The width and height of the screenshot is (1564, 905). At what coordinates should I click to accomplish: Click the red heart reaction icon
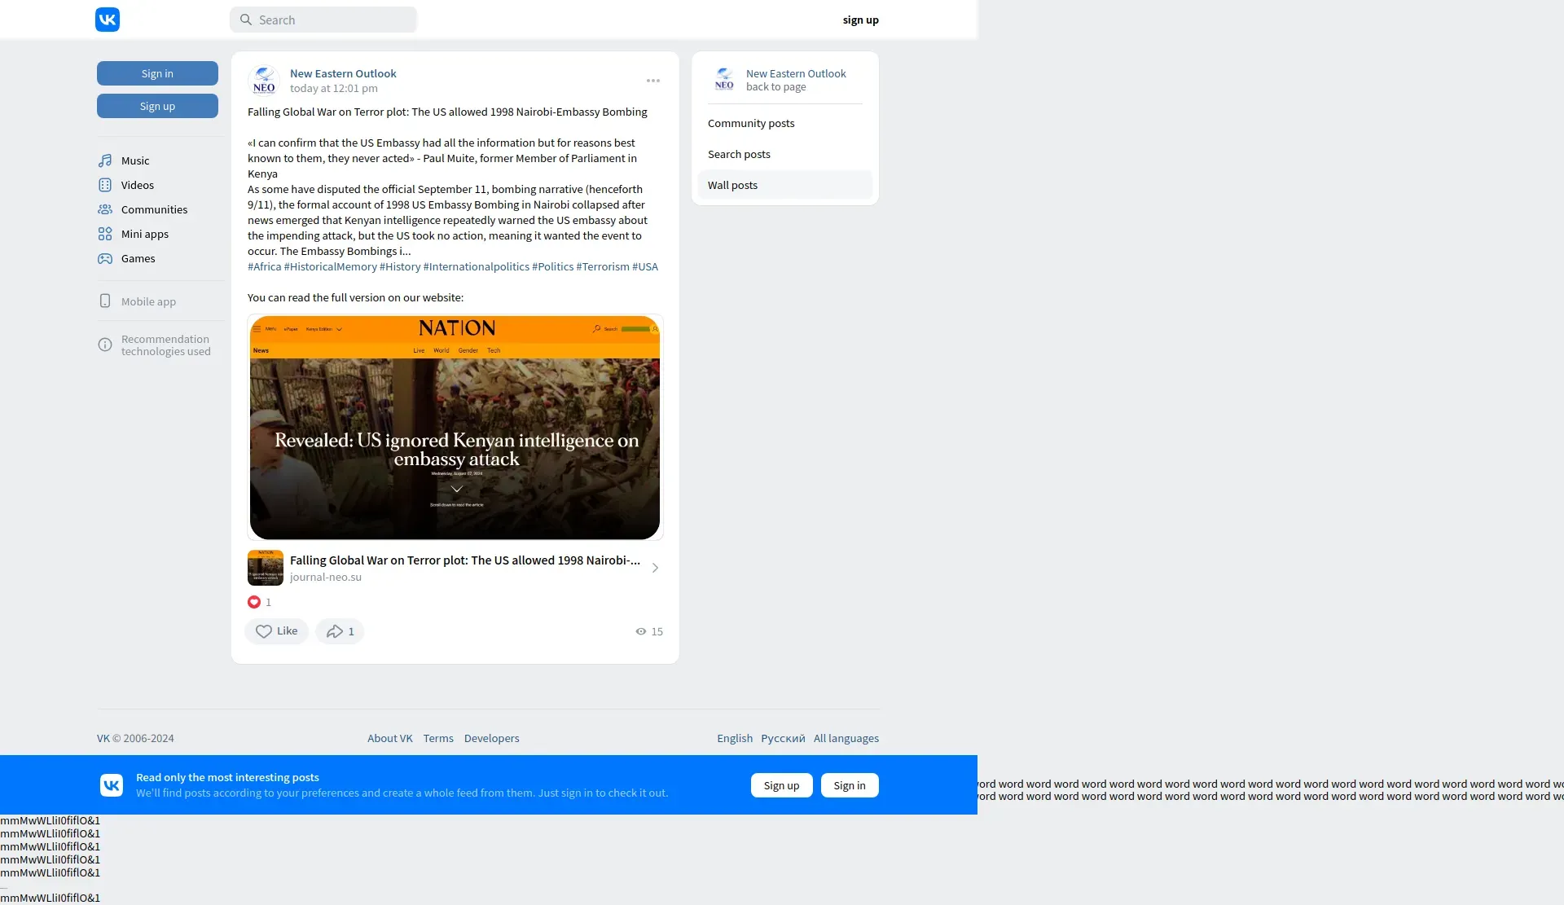tap(254, 602)
